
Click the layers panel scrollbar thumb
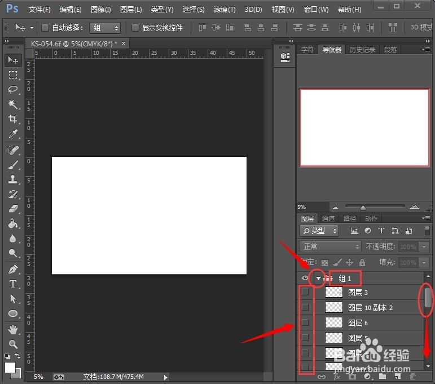click(428, 298)
